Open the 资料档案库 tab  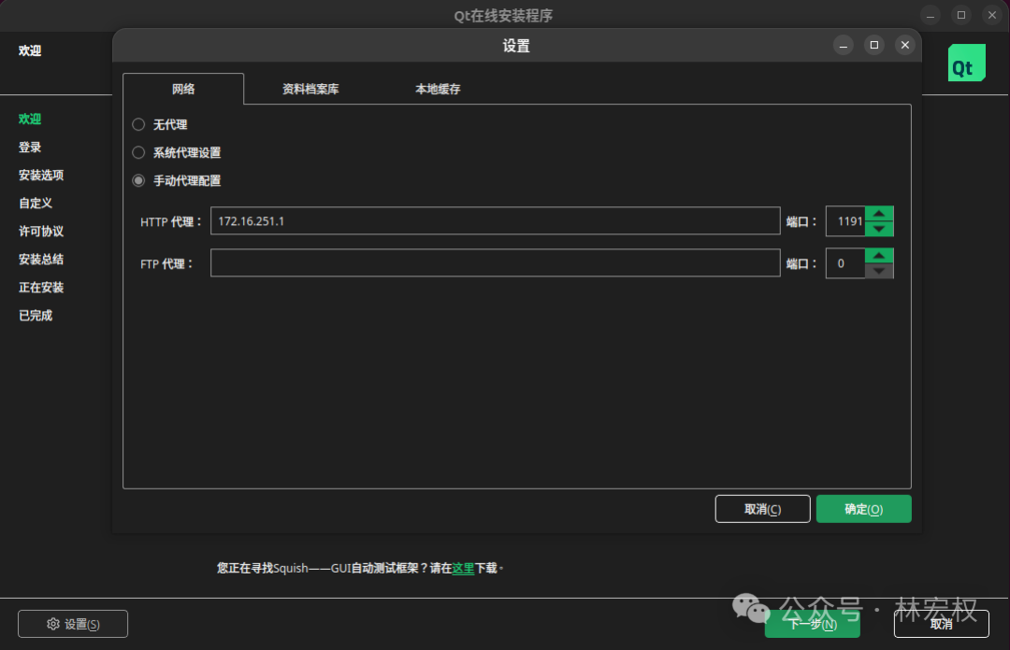point(310,89)
